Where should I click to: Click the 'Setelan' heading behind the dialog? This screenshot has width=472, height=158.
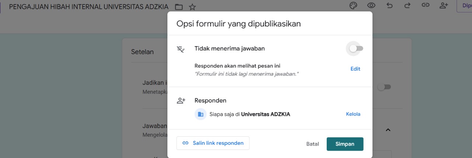coord(142,52)
